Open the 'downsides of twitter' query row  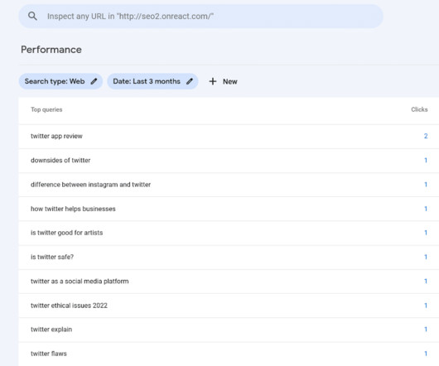229,161
